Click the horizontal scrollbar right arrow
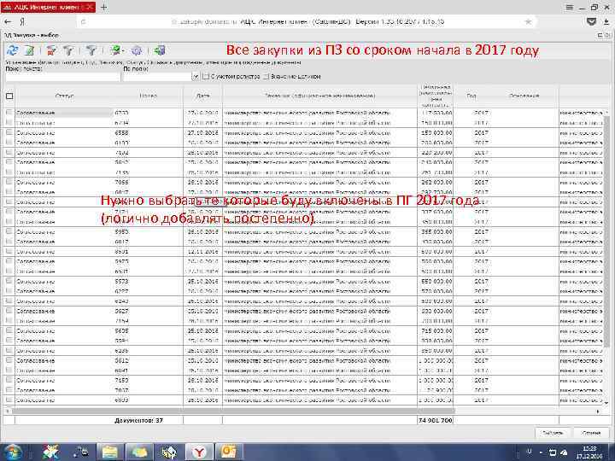The height and width of the screenshot is (461, 615). pos(598,411)
